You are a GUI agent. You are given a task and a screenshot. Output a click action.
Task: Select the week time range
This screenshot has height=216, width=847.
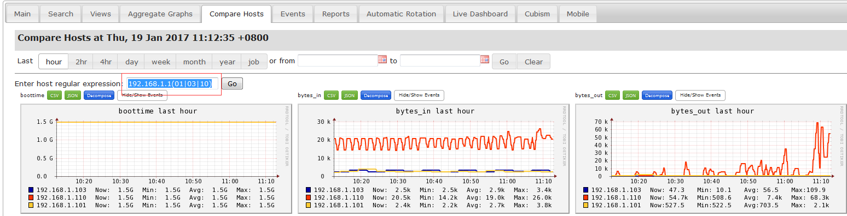[x=161, y=62]
